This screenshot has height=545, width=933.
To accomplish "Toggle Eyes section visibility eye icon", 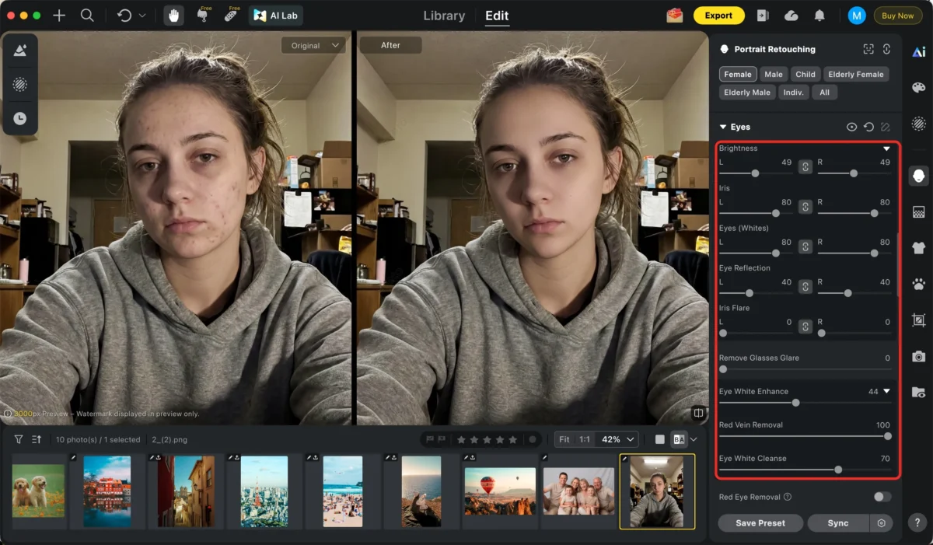I will tap(851, 127).
